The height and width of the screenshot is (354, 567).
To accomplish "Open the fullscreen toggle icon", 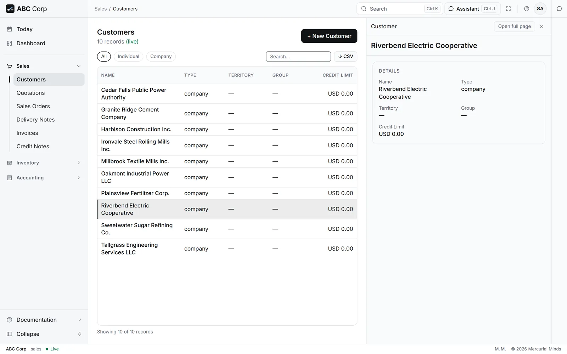I will (x=508, y=9).
